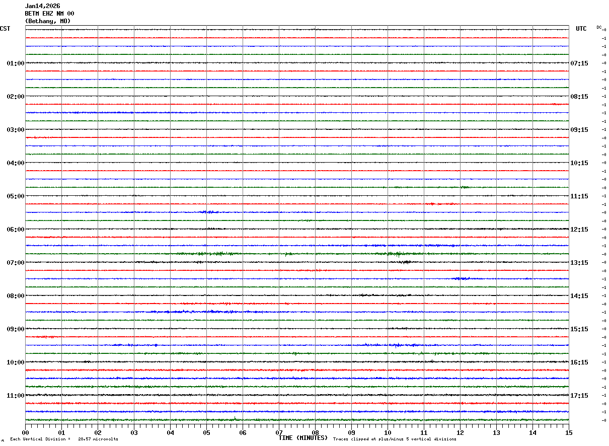This screenshot has height=446, width=609.
Task: Click the 07:15 UTC time label
Action: point(579,63)
